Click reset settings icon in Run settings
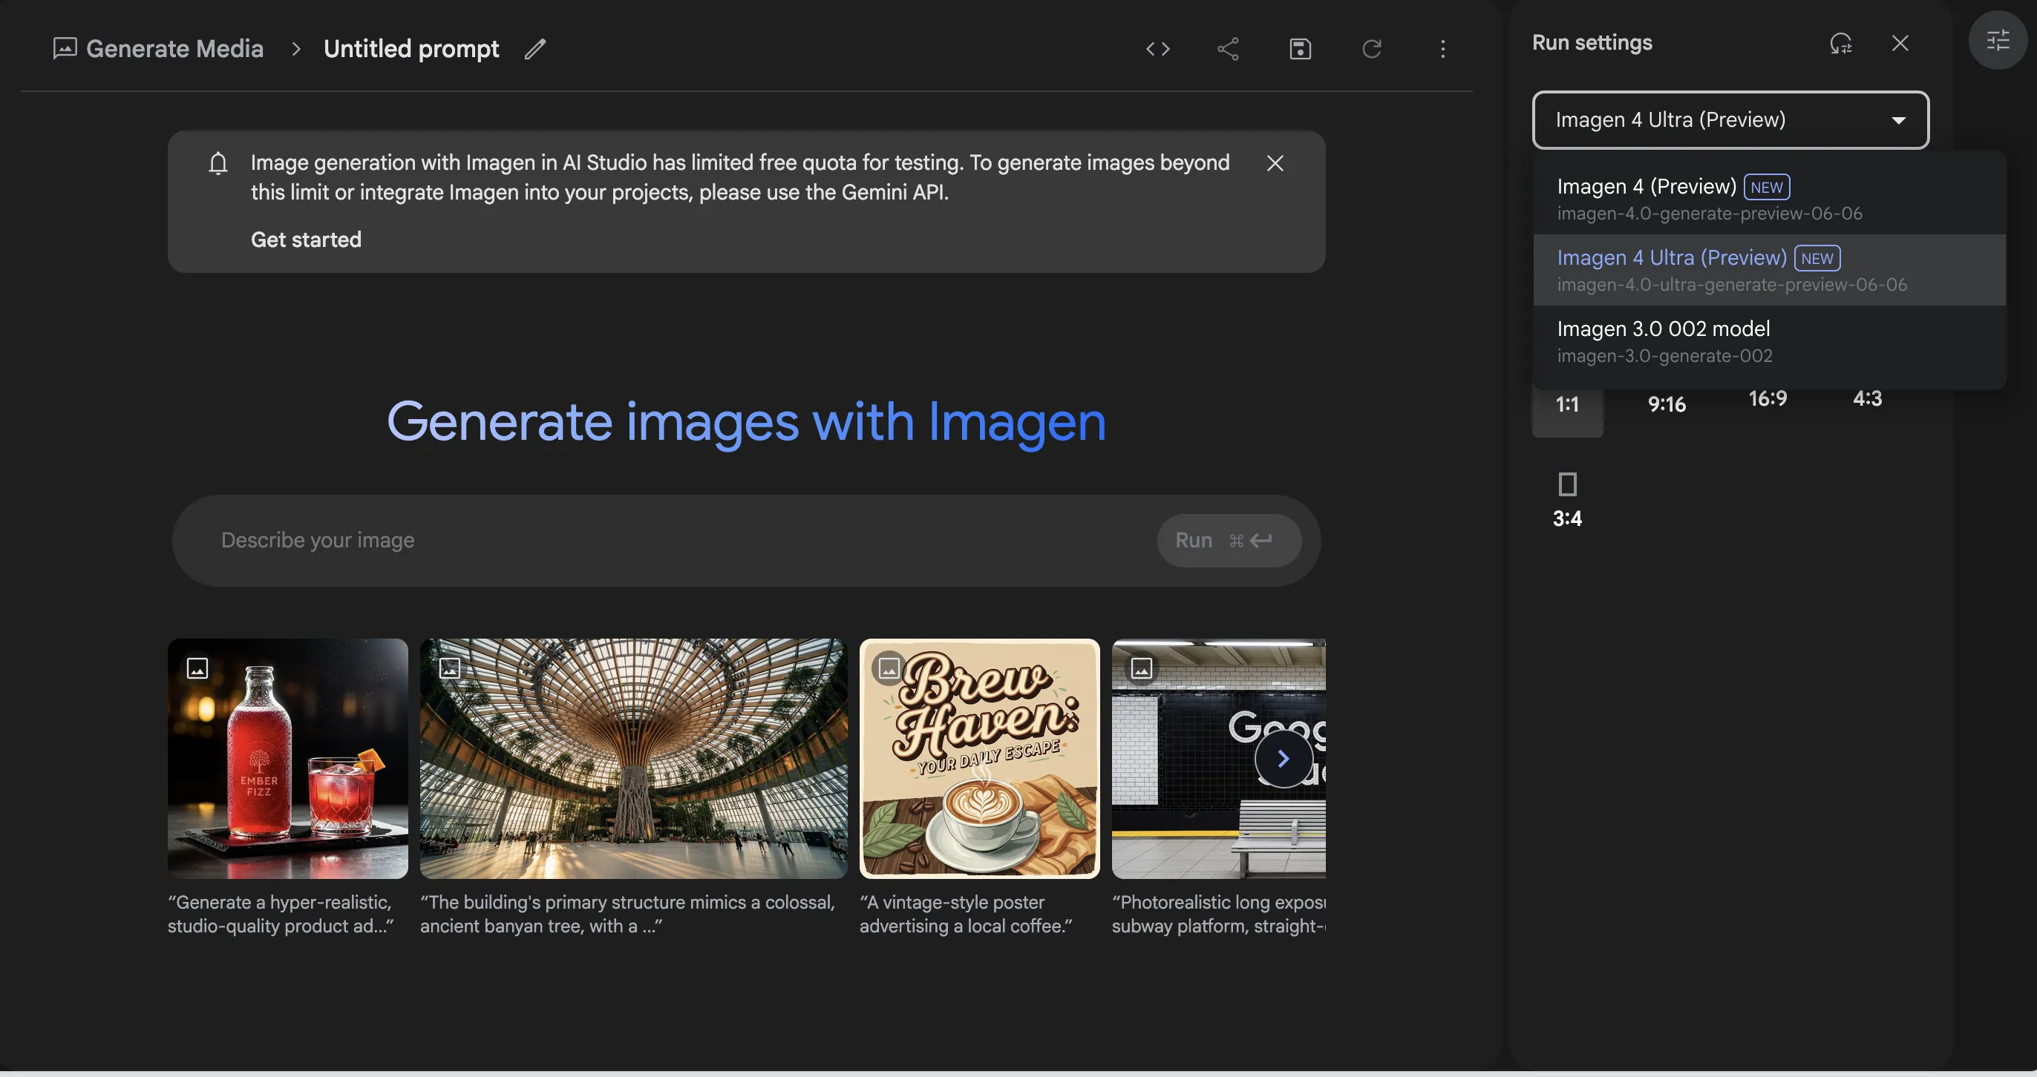This screenshot has width=2037, height=1077. click(1840, 43)
